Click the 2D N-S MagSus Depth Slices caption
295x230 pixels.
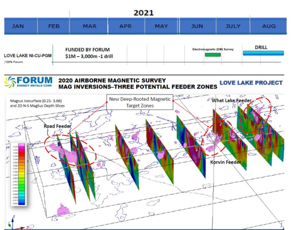tap(37, 106)
